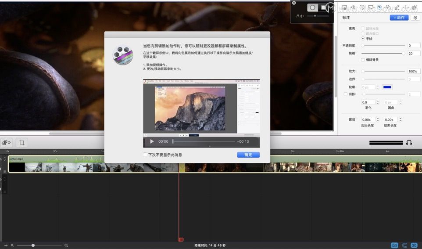
Task: Open the touch callout inspector tab
Action: 388,7
